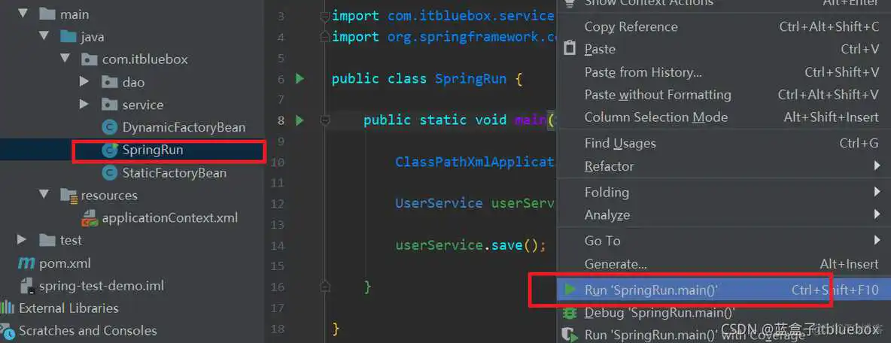The height and width of the screenshot is (343, 891).
Task: Collapse the resources folder
Action: pyautogui.click(x=44, y=195)
